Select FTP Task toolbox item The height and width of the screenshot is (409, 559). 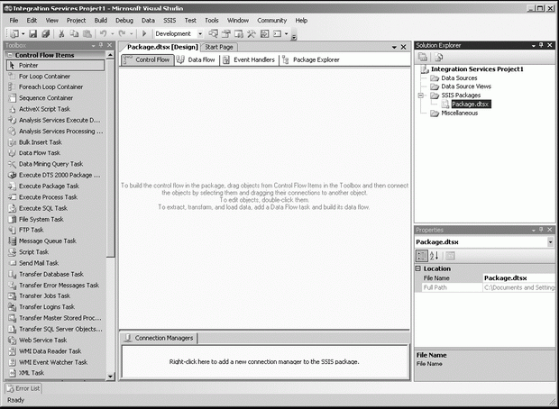(x=55, y=230)
